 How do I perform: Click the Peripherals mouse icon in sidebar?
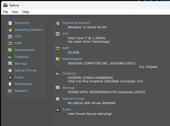coord(10,84)
